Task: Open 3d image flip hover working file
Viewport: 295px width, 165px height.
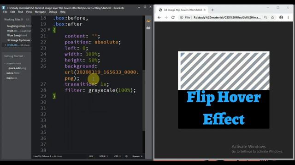Action: tap(19, 40)
